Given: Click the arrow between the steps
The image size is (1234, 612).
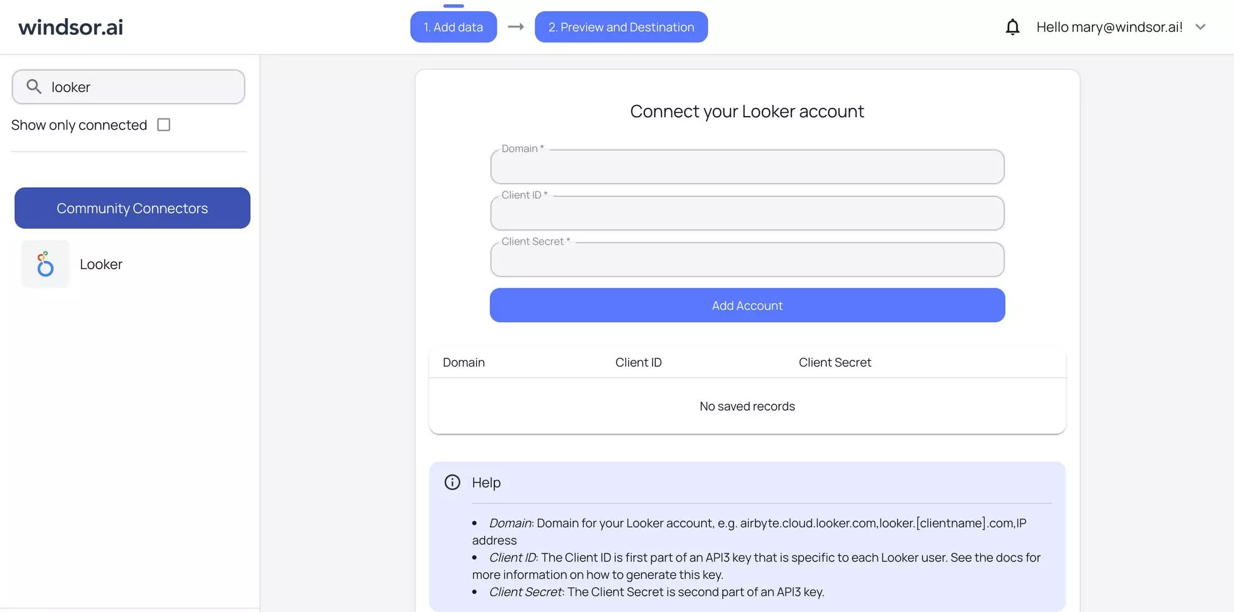Looking at the screenshot, I should [515, 27].
